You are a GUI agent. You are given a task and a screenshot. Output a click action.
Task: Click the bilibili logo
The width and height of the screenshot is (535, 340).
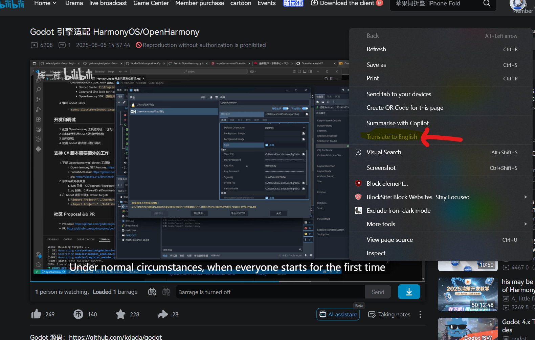click(12, 4)
